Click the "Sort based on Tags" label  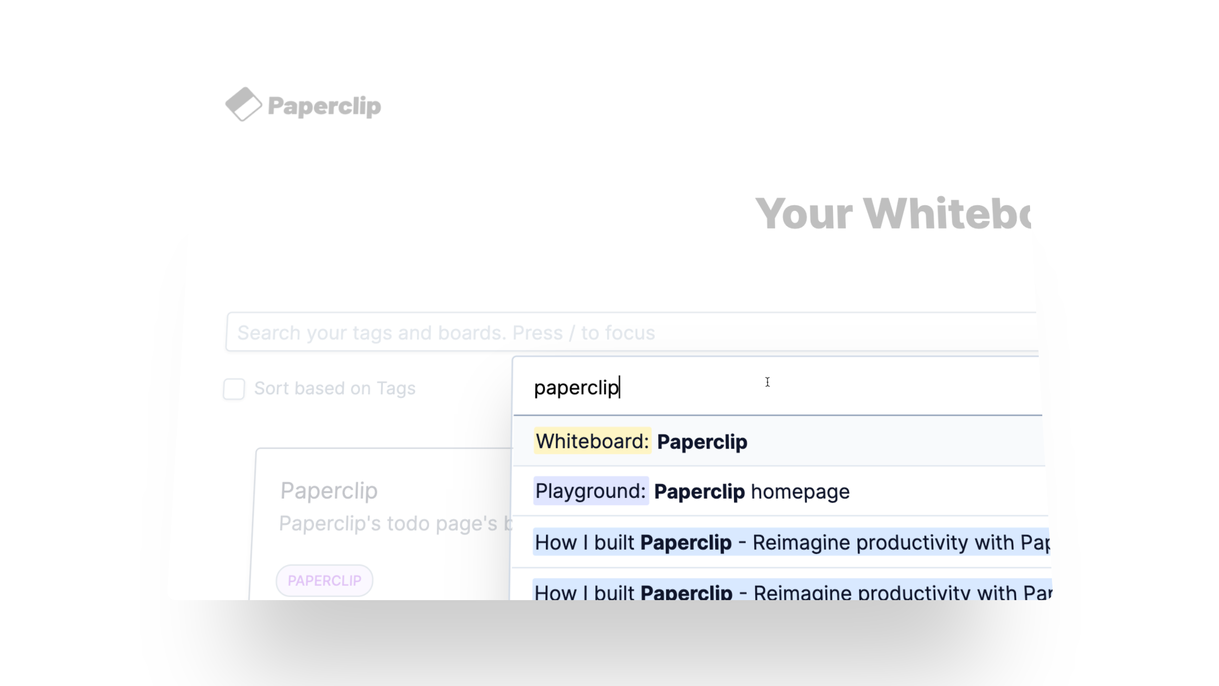coord(335,389)
